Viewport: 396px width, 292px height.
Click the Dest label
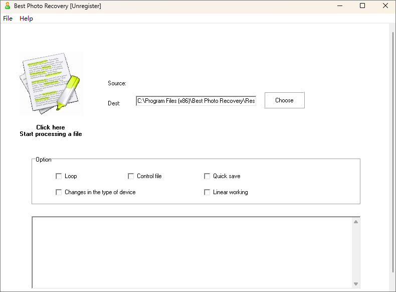114,103
